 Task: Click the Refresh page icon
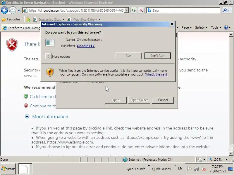click(134, 10)
